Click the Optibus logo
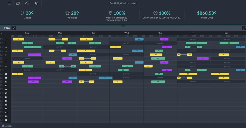Viewport: 246px width, 128px height. [x=7, y=126]
